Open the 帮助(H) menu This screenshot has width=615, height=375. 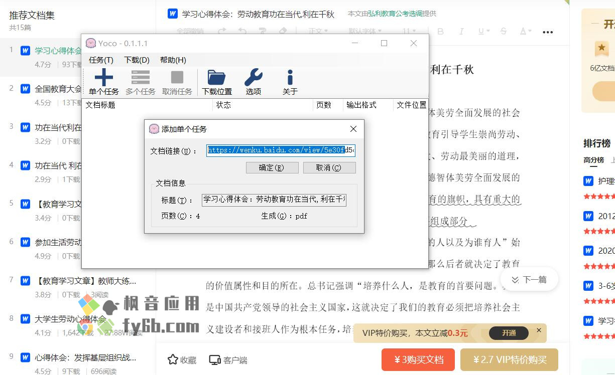(173, 60)
